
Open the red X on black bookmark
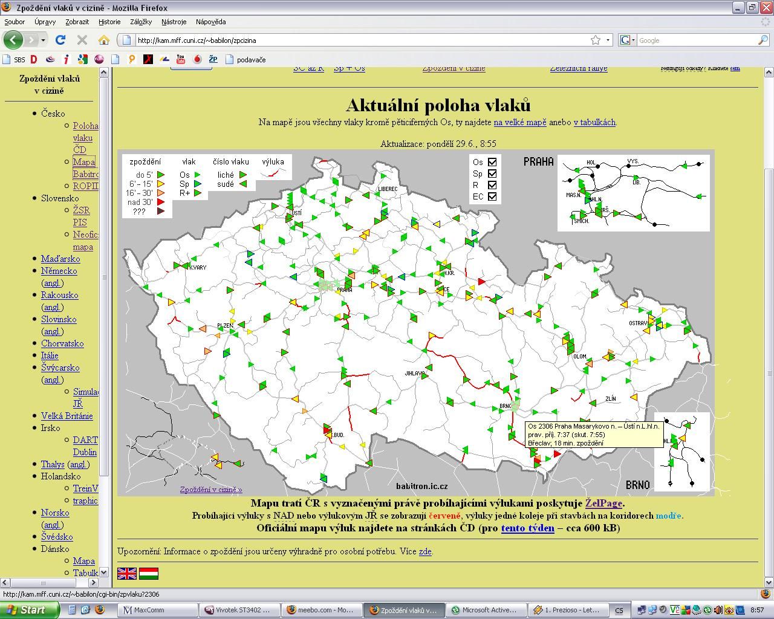tap(148, 59)
